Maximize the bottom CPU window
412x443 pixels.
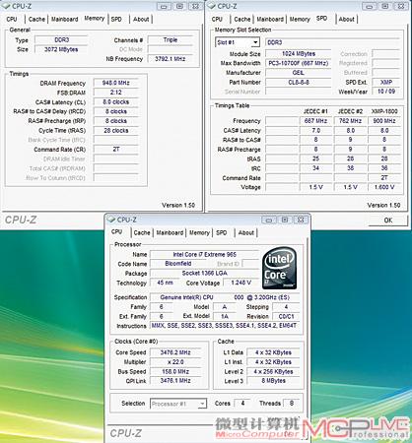tap(285, 220)
